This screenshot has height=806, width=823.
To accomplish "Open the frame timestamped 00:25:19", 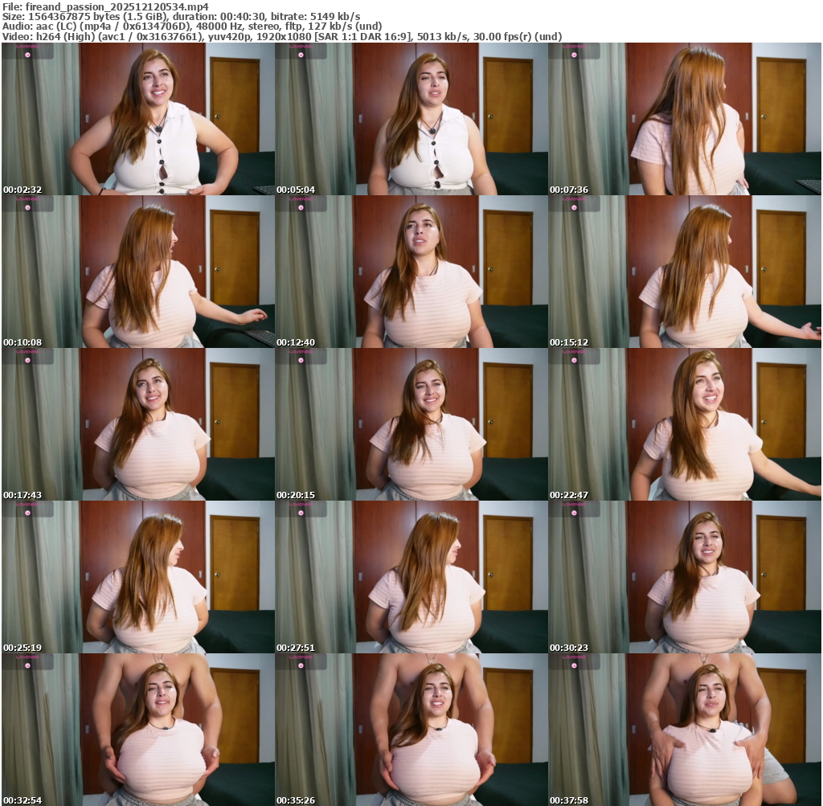I will (138, 577).
